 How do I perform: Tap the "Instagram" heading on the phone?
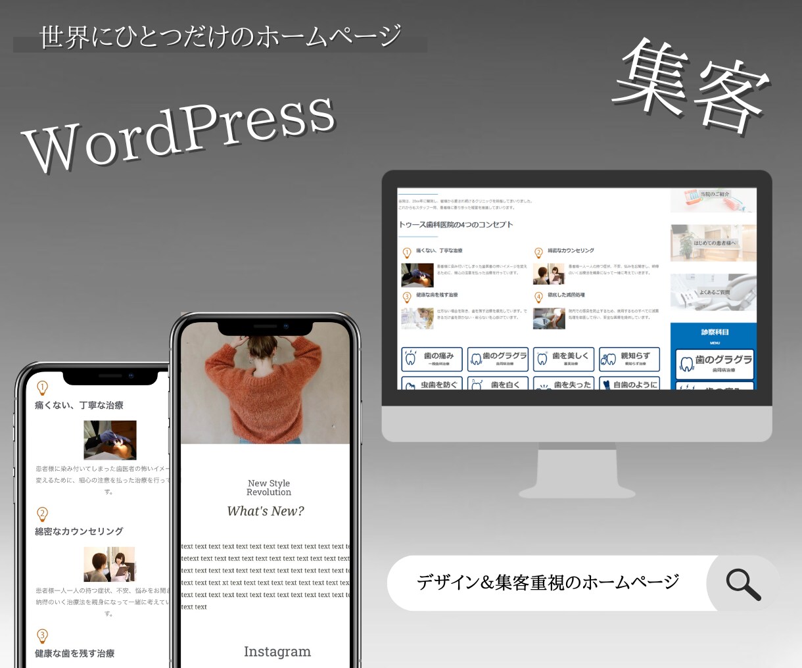pos(277,652)
